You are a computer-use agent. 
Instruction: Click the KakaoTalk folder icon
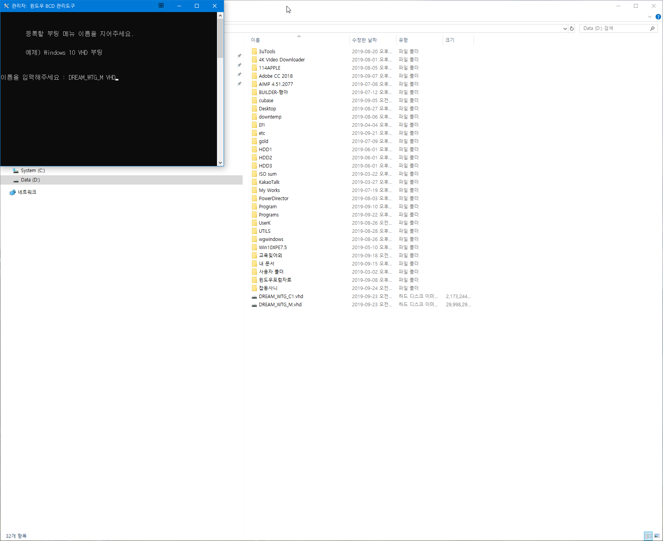[254, 182]
